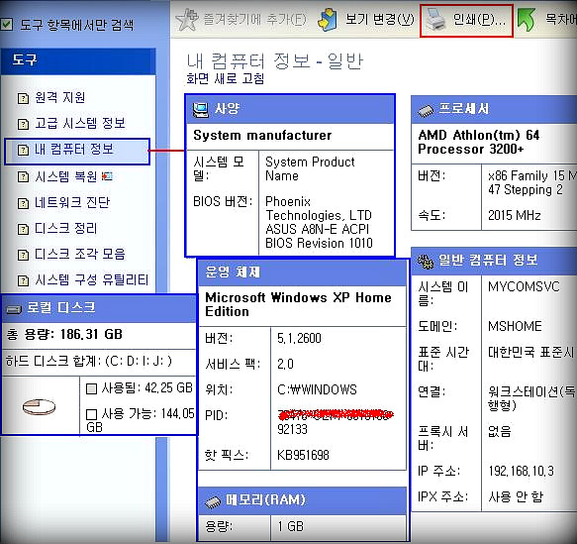This screenshot has width=577, height=544.
Task: Click the small icon after 시스템 복원
Action: point(107,176)
